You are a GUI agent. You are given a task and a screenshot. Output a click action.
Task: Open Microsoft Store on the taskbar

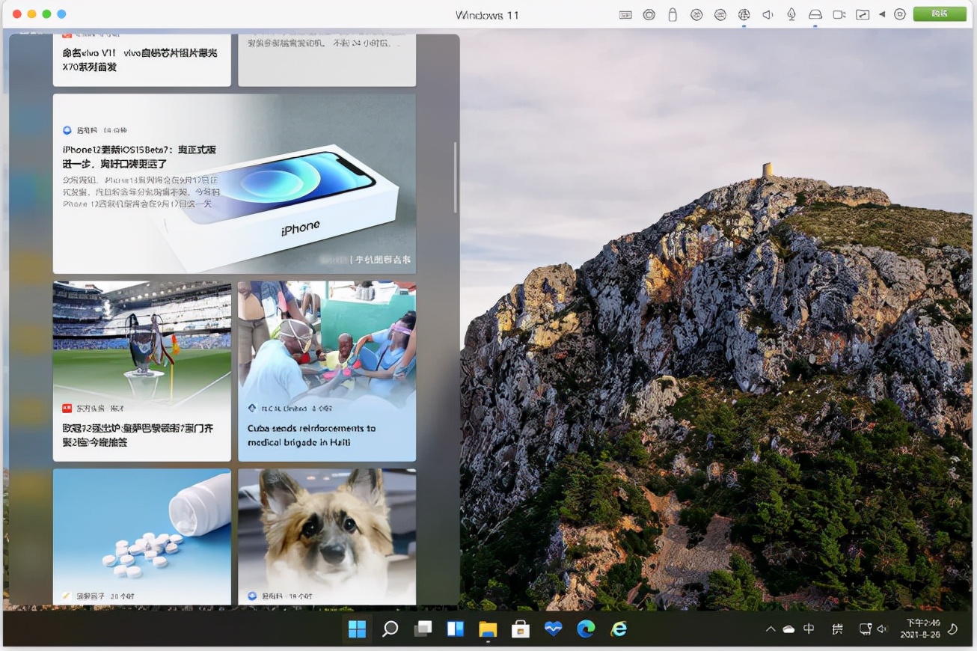(521, 629)
